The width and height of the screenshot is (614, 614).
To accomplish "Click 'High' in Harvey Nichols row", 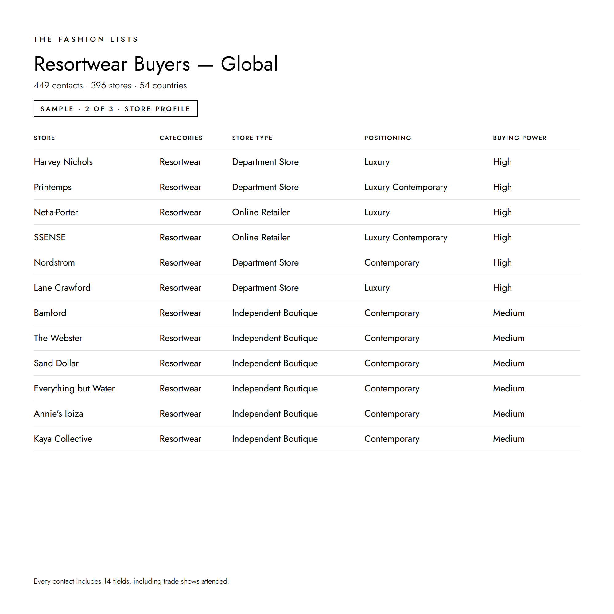I will coord(503,162).
